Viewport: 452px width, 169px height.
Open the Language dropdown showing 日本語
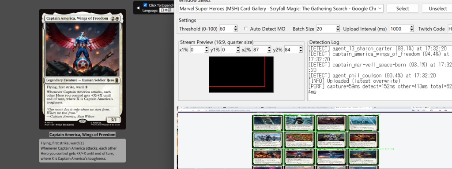point(166,11)
